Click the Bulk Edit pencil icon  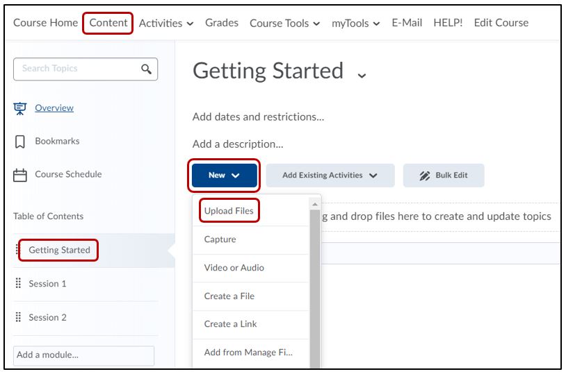(x=424, y=176)
